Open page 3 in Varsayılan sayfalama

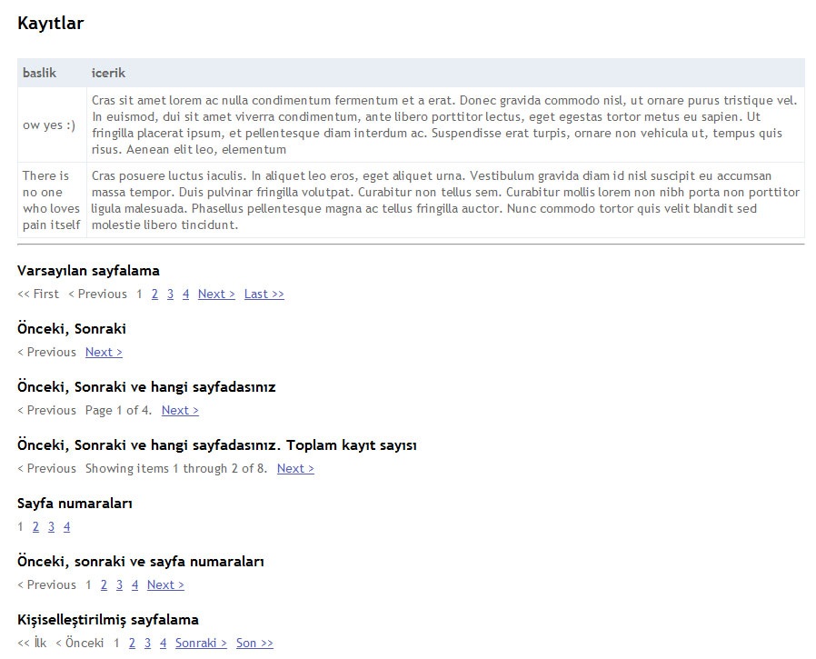point(170,294)
